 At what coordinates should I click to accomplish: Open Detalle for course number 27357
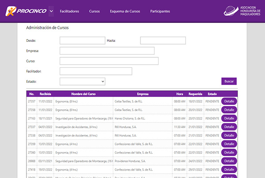pyautogui.click(x=229, y=101)
